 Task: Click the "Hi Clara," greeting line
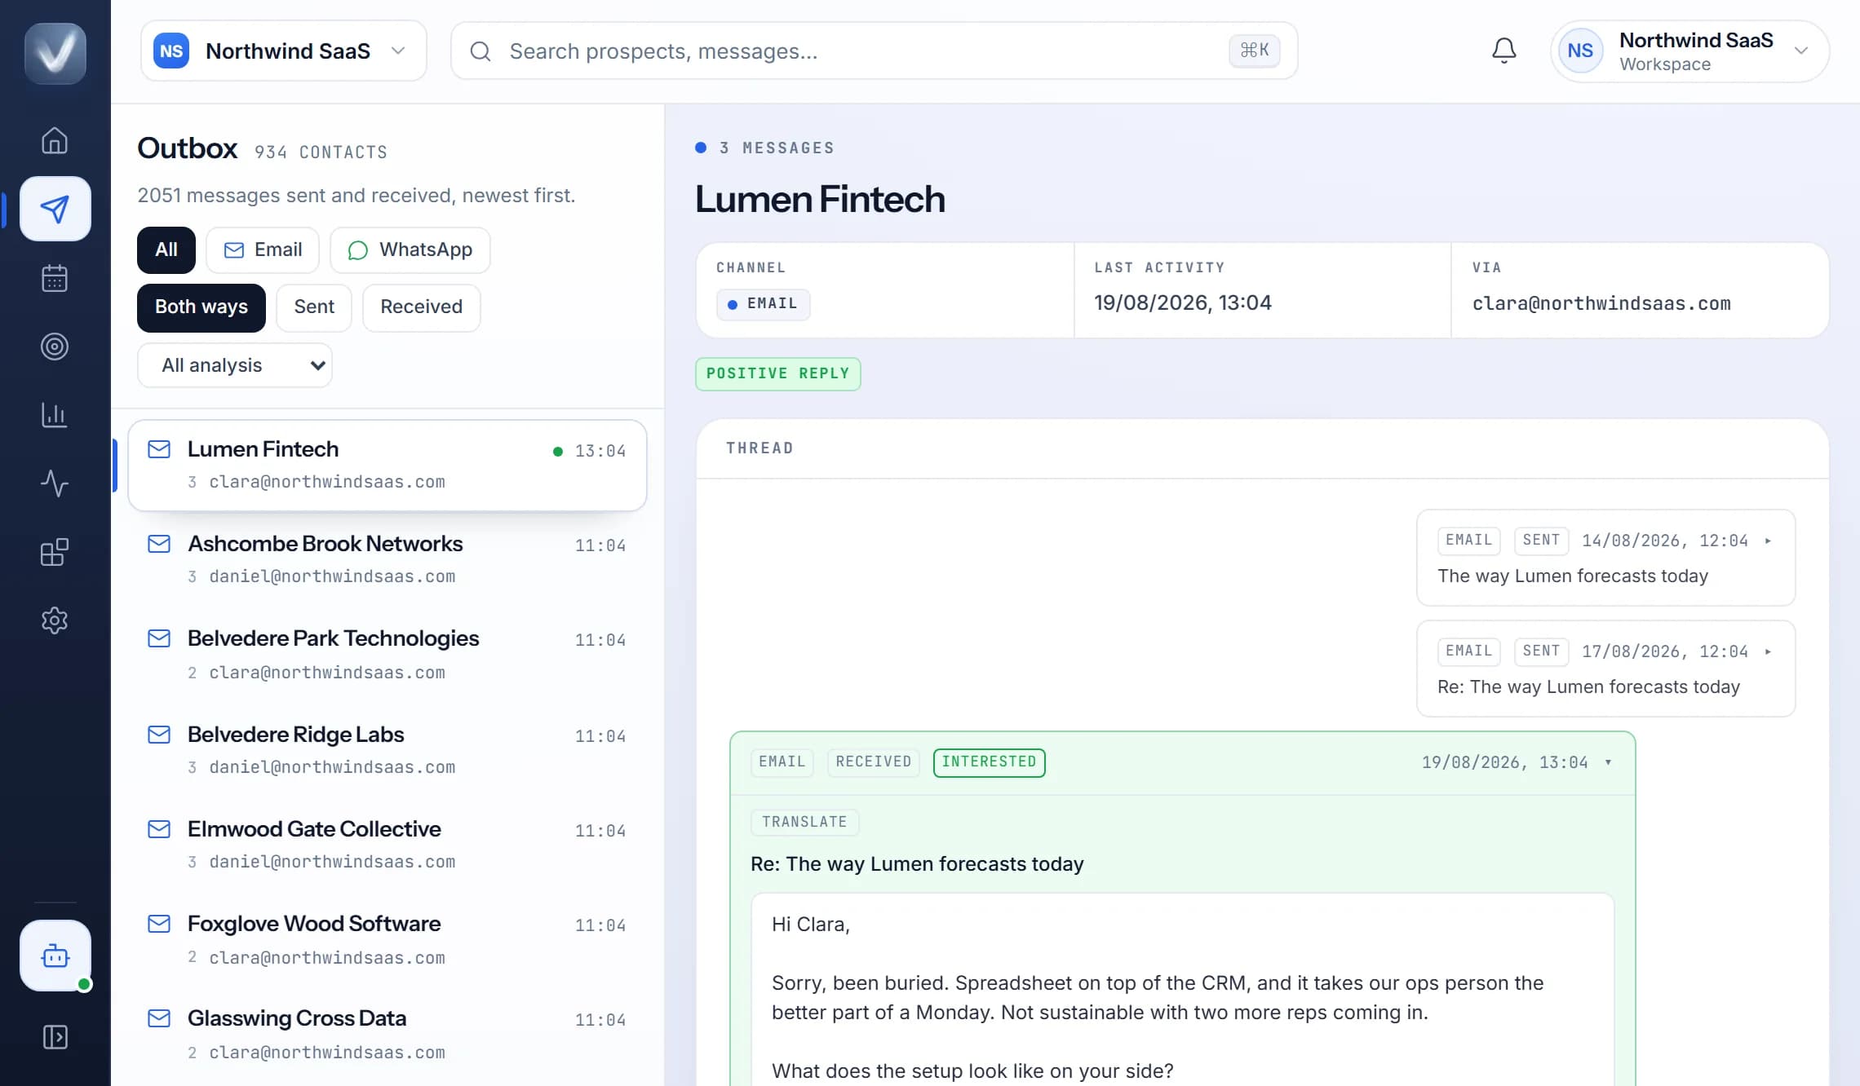(x=811, y=925)
